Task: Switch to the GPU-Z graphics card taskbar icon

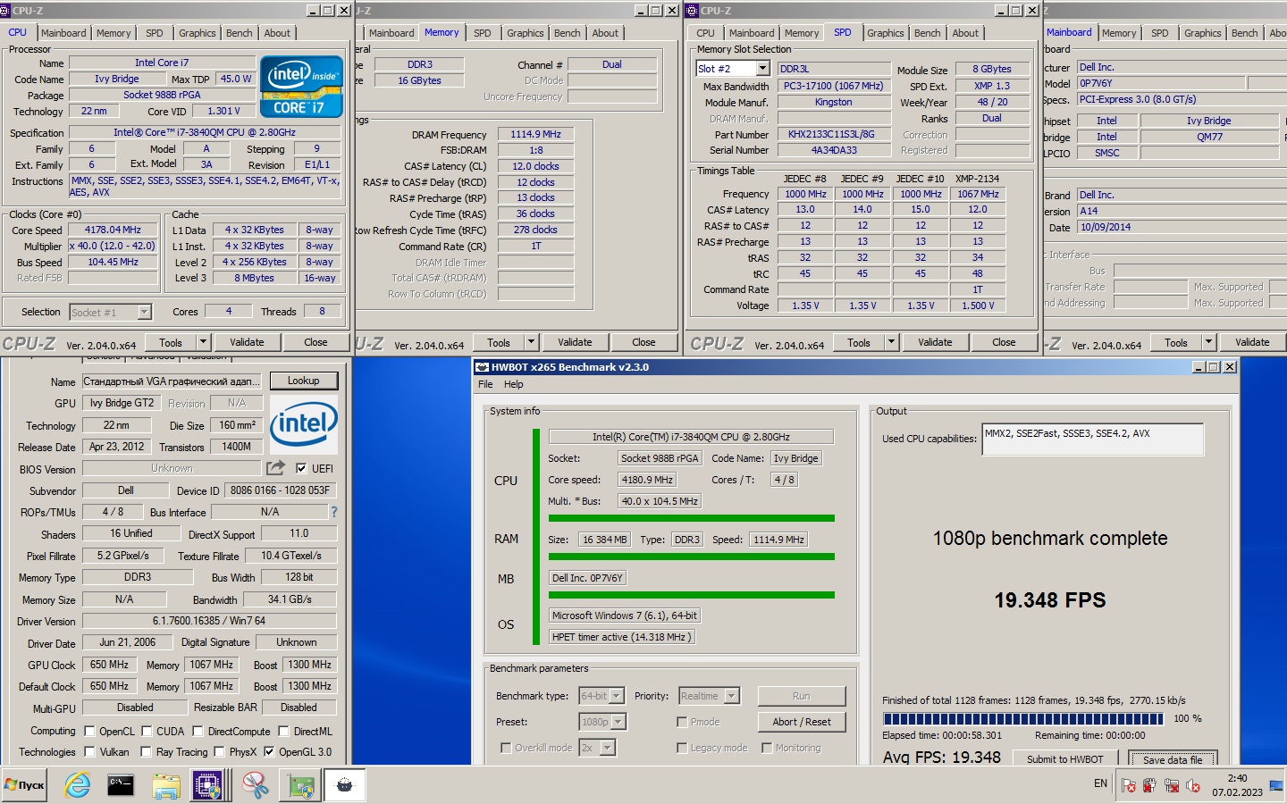Action: tap(300, 785)
